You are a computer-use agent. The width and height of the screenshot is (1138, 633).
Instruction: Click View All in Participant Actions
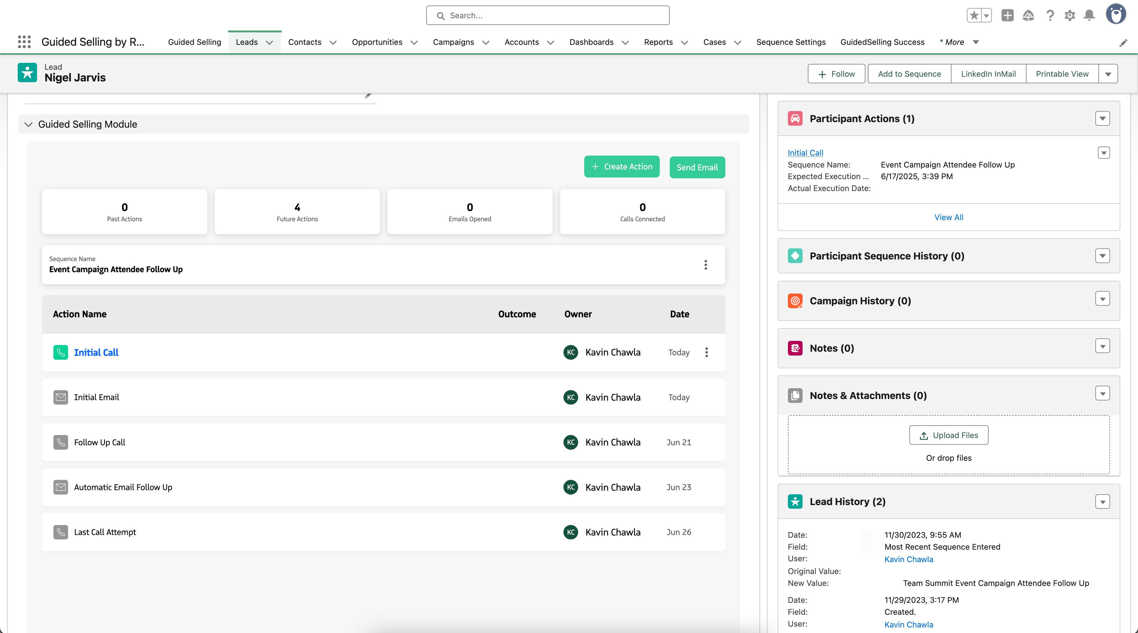click(948, 217)
